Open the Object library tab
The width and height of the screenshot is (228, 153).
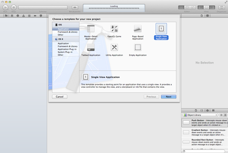207,111
